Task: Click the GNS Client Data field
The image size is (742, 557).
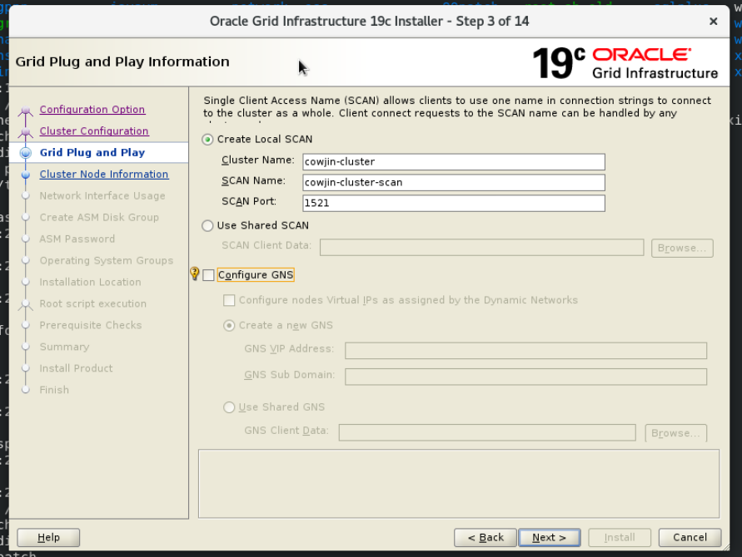Action: [x=487, y=432]
